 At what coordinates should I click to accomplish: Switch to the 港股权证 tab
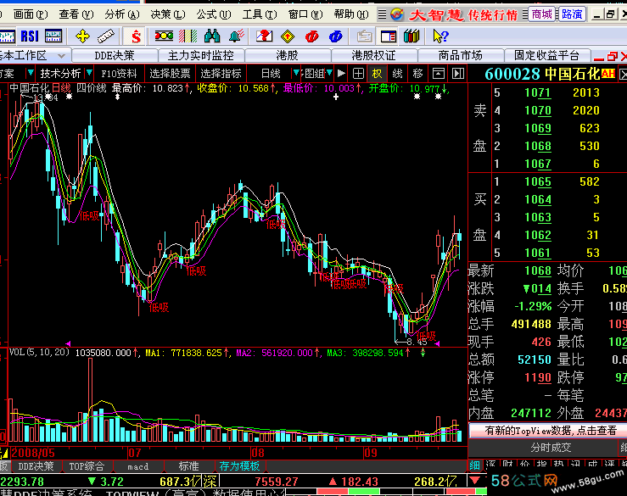click(374, 56)
